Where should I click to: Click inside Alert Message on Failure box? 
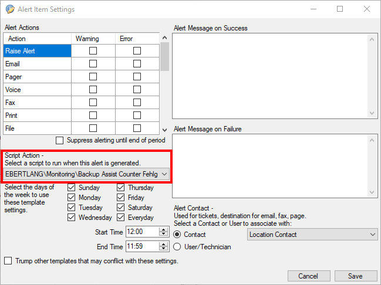pos(271,166)
